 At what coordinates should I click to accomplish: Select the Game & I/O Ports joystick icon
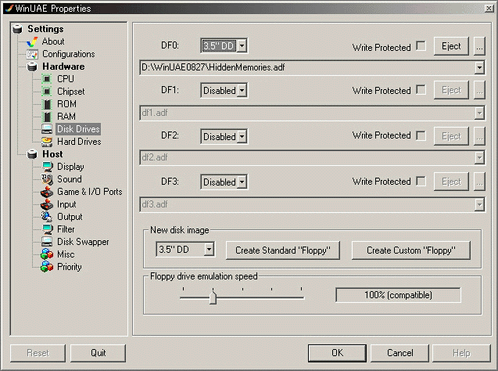click(48, 192)
